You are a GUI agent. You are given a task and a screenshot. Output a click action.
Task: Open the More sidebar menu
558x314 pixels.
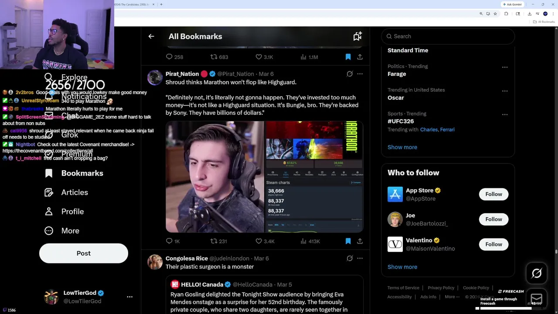point(62,231)
